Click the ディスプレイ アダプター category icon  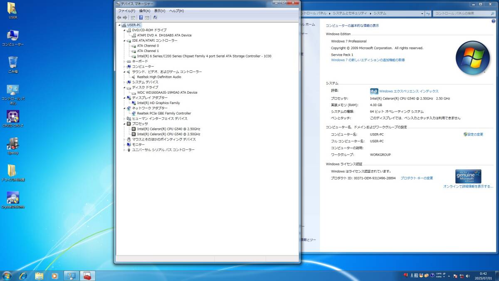click(129, 98)
